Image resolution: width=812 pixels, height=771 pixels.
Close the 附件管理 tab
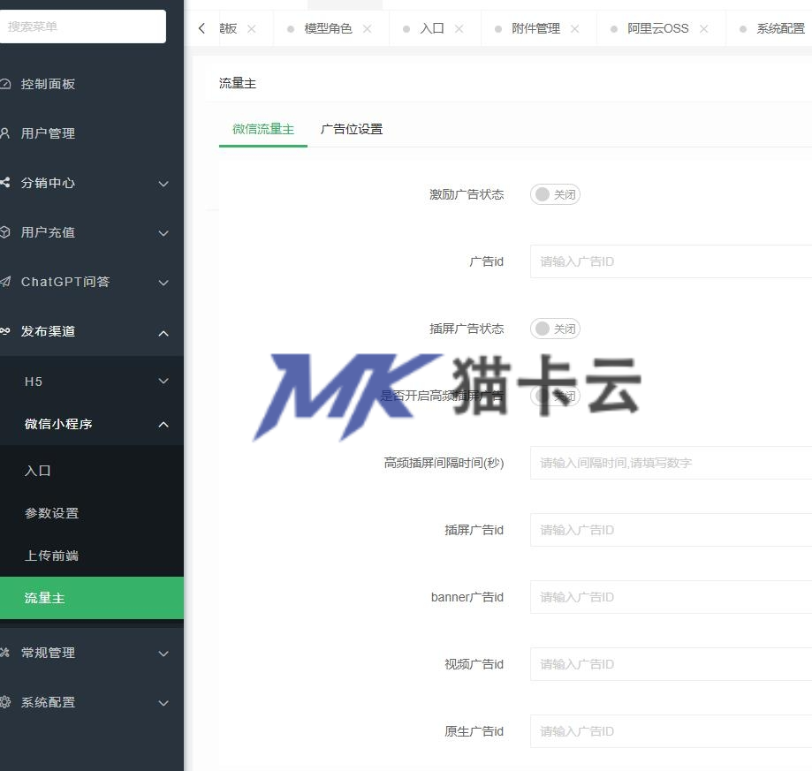[575, 29]
